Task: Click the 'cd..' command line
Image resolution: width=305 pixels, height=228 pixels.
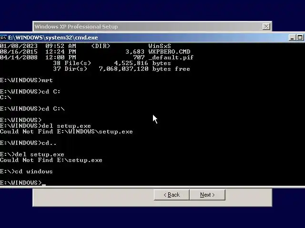Action: (28, 143)
